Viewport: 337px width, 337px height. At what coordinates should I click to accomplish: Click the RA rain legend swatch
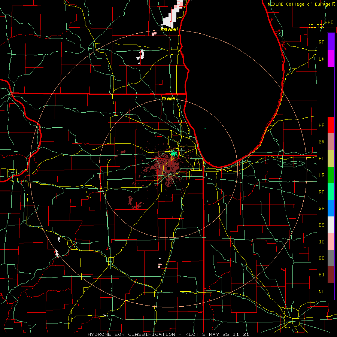point(331,192)
